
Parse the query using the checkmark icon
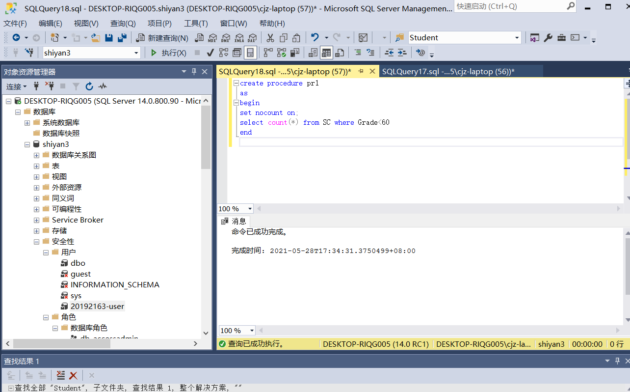tap(210, 53)
